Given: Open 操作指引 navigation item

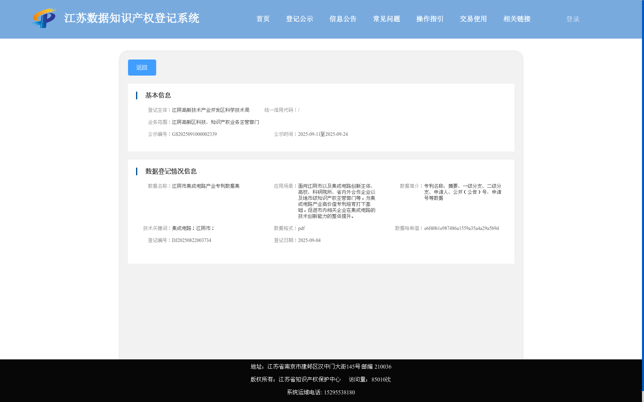Looking at the screenshot, I should [430, 19].
